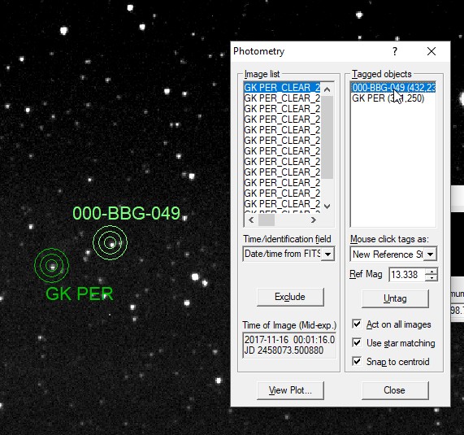This screenshot has height=435, width=464.
Task: Uncheck Snap to centroid
Action: coord(357,361)
